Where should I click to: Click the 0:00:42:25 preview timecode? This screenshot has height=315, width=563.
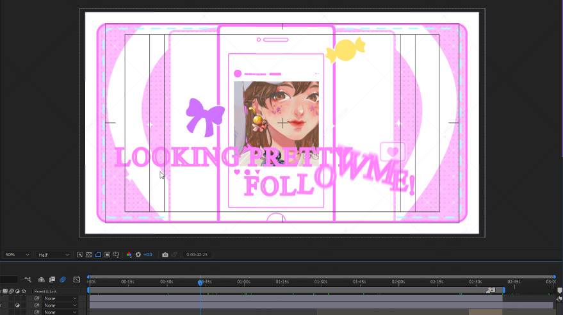click(197, 255)
